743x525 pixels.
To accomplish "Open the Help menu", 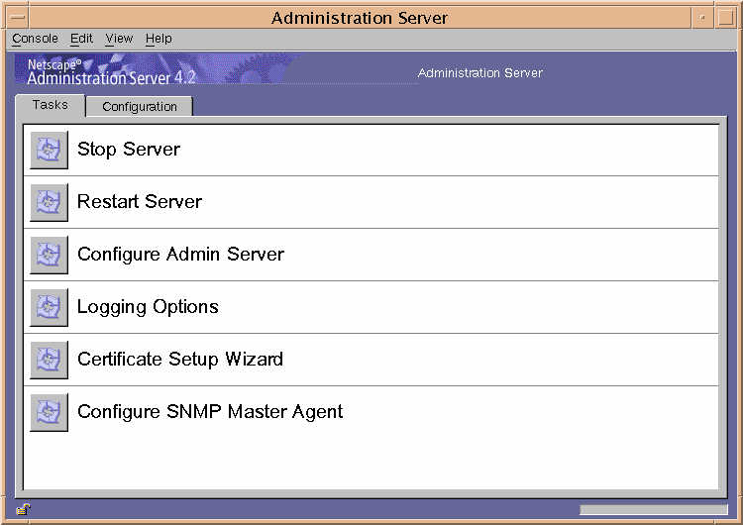I will (159, 39).
